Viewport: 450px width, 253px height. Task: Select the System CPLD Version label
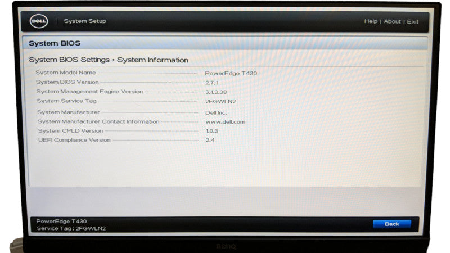(x=71, y=131)
